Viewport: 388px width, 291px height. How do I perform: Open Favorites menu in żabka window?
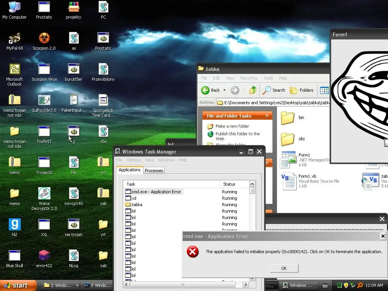[x=249, y=78]
